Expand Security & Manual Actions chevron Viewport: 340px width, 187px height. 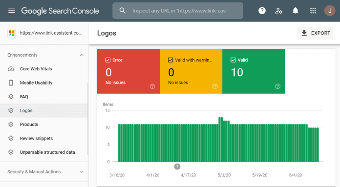pos(82,172)
